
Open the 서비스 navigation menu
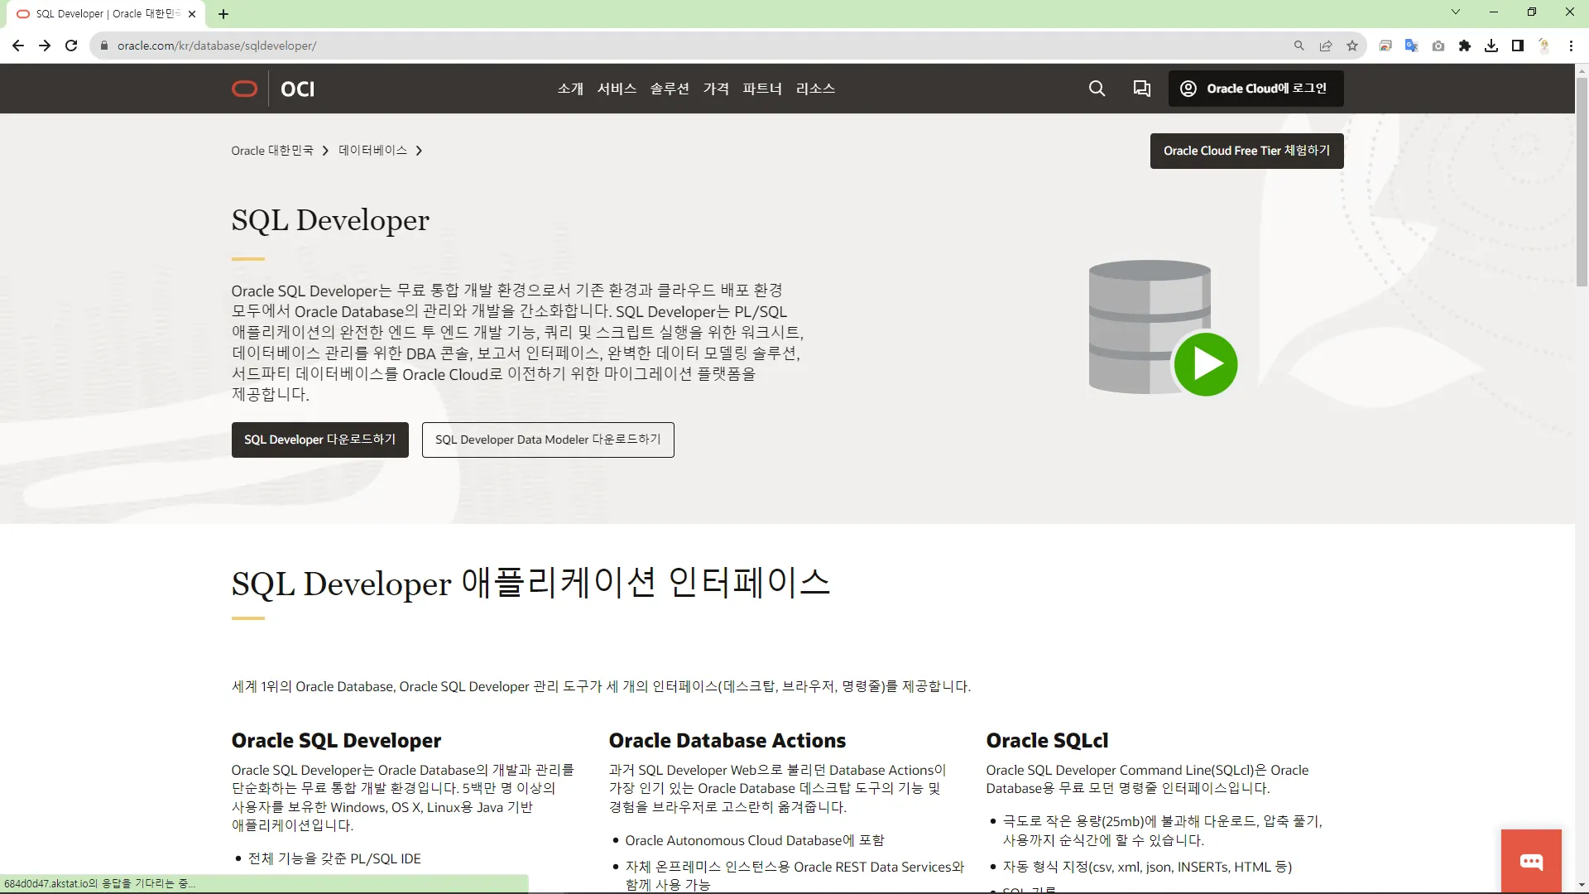pos(617,89)
